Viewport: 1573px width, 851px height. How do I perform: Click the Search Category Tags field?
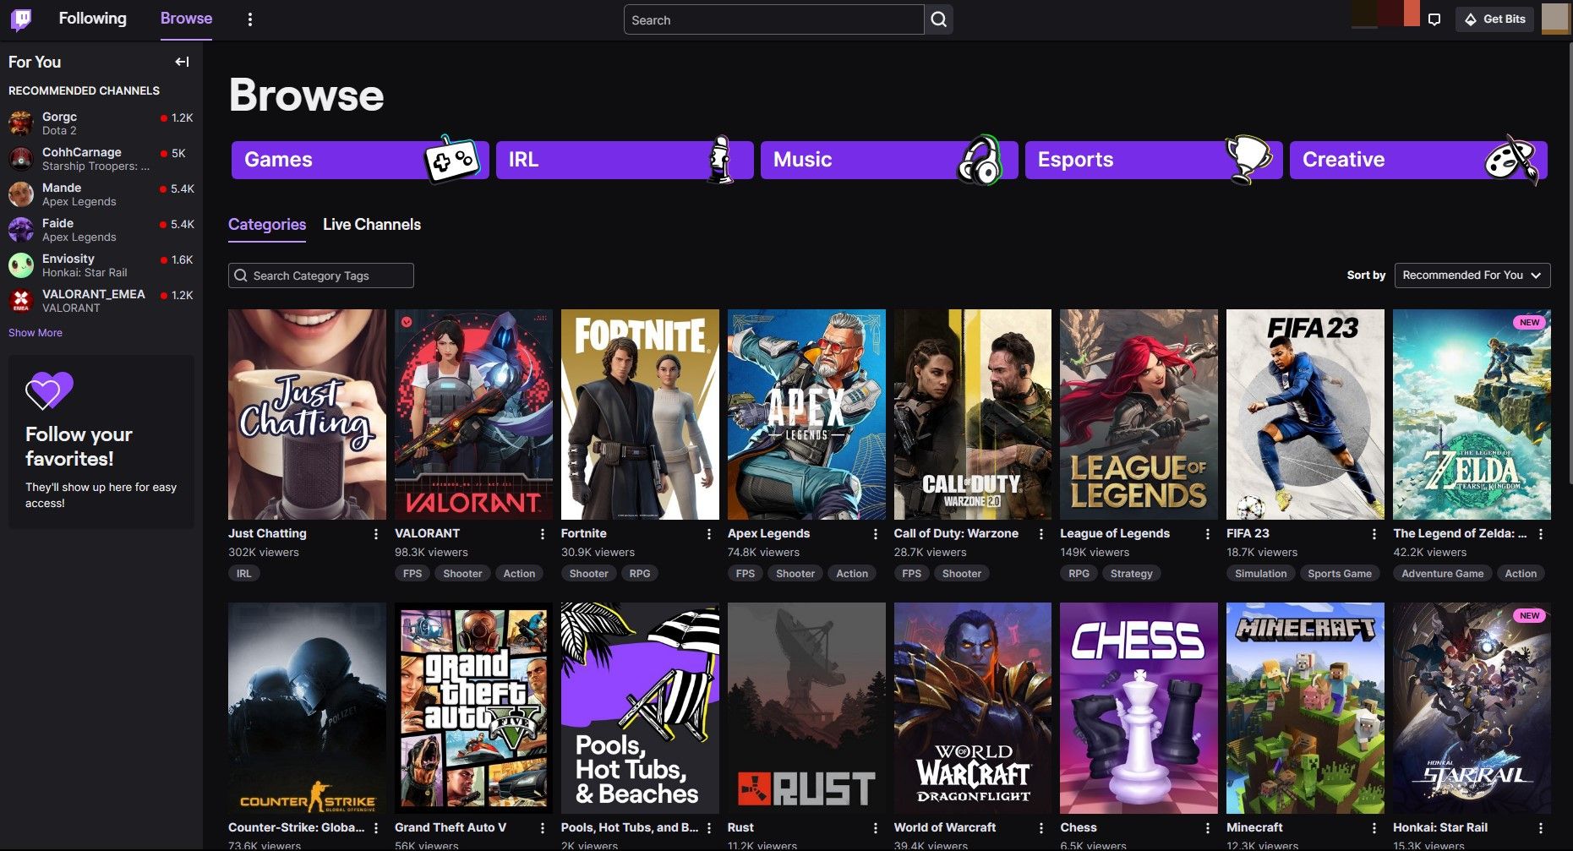pyautogui.click(x=320, y=275)
